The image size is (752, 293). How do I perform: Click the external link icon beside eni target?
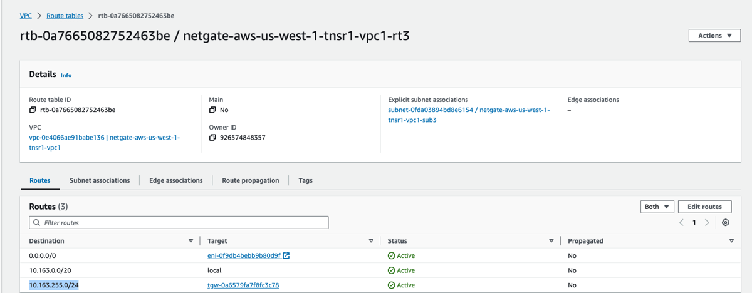286,255
